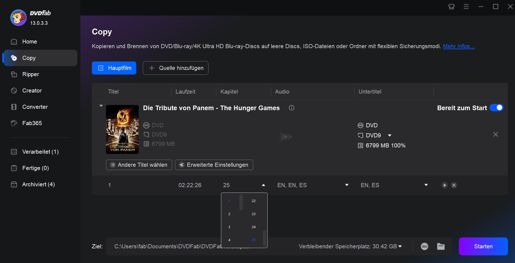Click the start-chapter list scrollbar
Screen dimensions: 515x263
pos(241,202)
